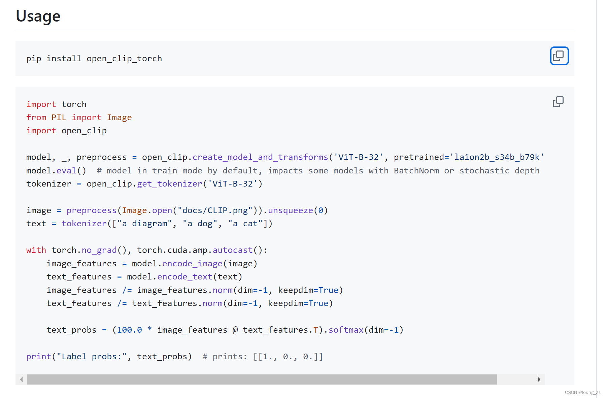Click the Usage heading
Viewport: 606px width, 398px height.
tap(38, 16)
